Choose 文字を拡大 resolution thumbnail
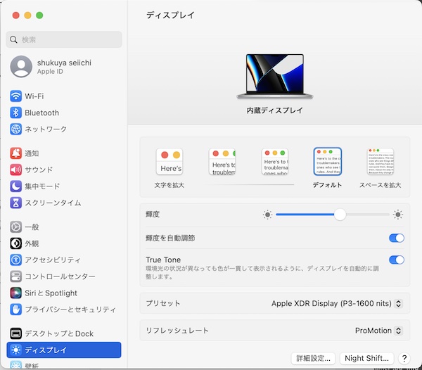The height and width of the screenshot is (370, 422). click(170, 162)
